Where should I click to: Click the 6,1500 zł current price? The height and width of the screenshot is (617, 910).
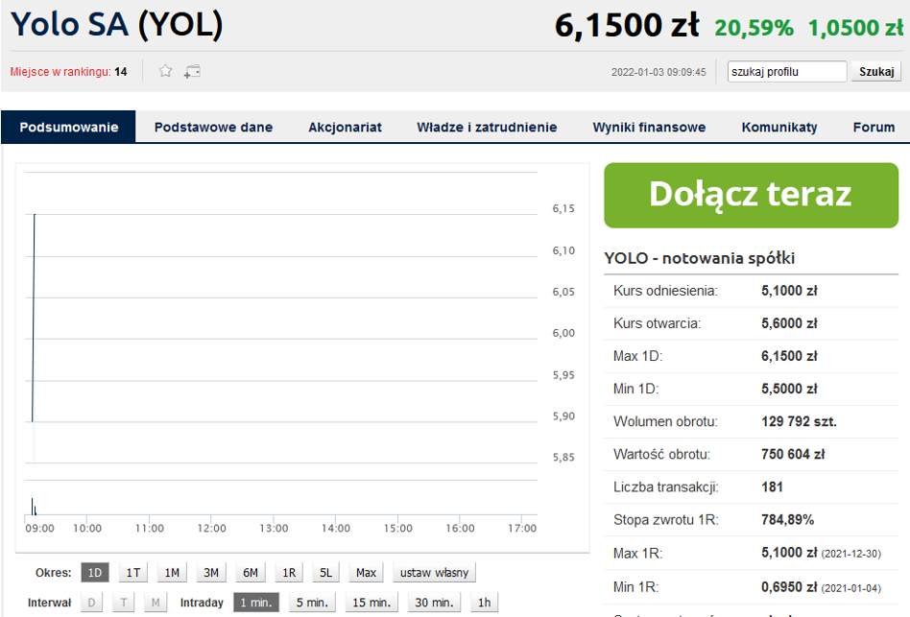627,26
